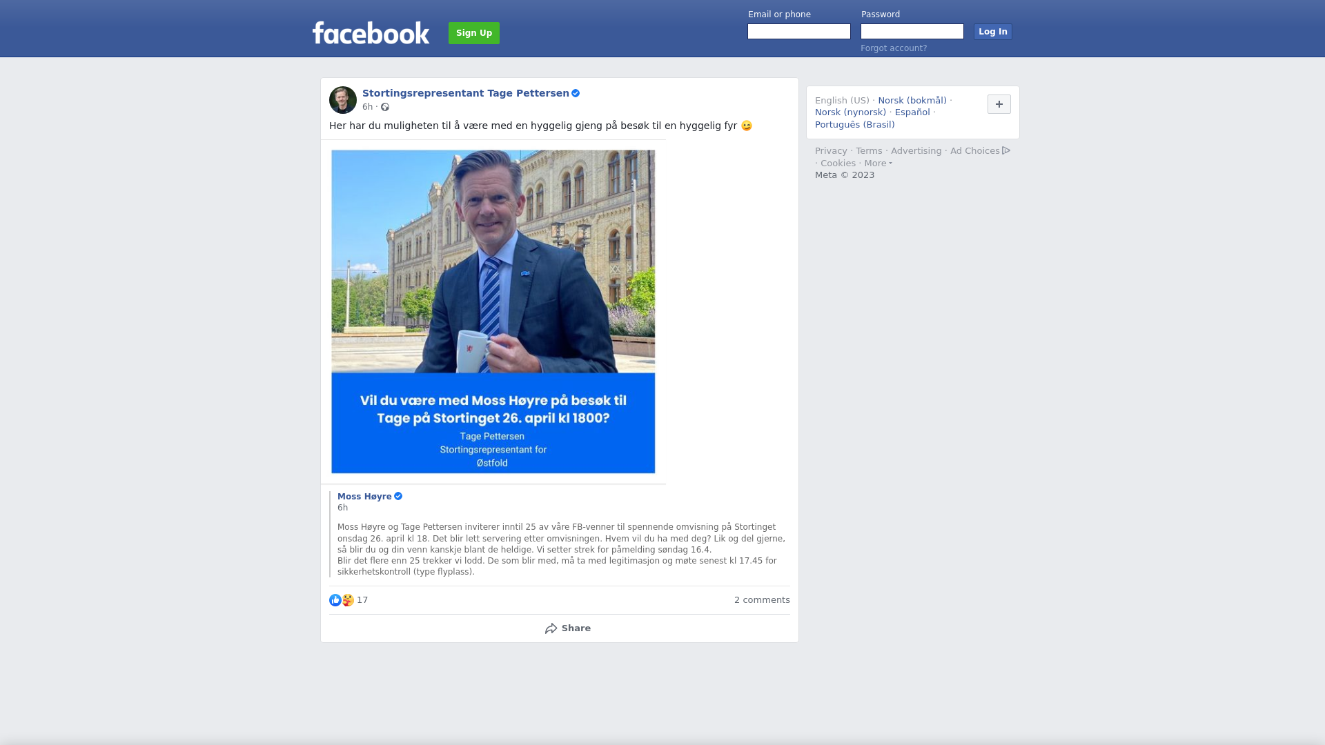View the 2 comments
This screenshot has height=745, width=1325.
click(762, 600)
